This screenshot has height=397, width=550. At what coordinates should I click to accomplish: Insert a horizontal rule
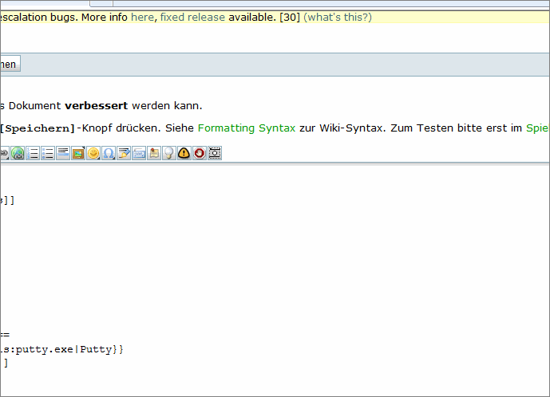tap(63, 153)
